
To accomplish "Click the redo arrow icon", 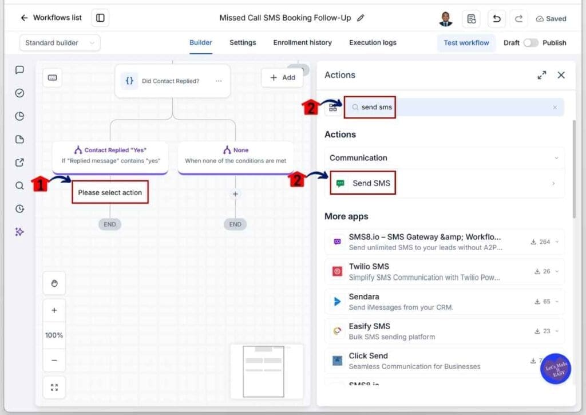I will coord(518,18).
